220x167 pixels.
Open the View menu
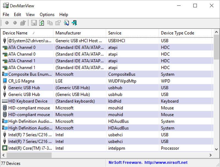30,15
